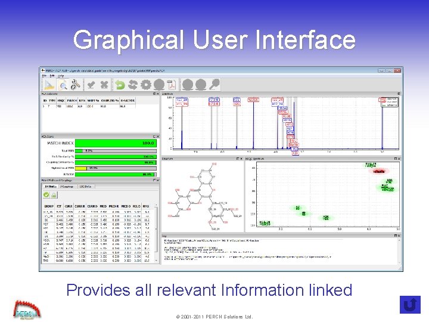This screenshot has height=322, width=429.
Task: Switch to the 1H Shifts tab
Action: point(50,187)
